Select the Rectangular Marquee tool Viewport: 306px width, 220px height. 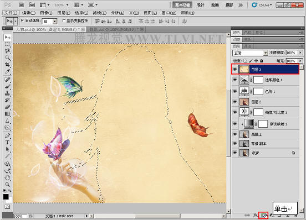click(x=7, y=44)
